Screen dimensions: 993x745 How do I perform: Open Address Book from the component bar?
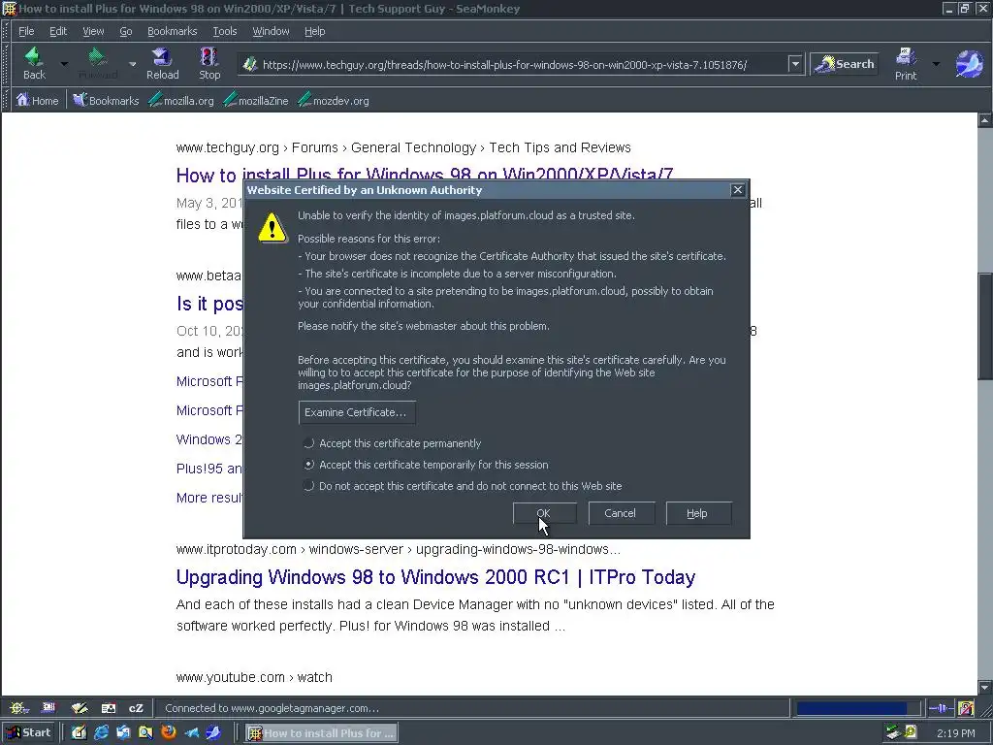pyautogui.click(x=109, y=707)
